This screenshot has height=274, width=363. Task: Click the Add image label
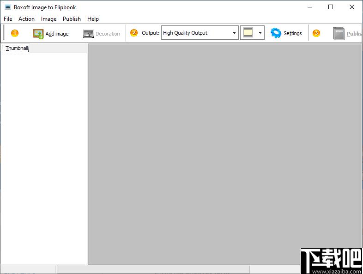[57, 34]
